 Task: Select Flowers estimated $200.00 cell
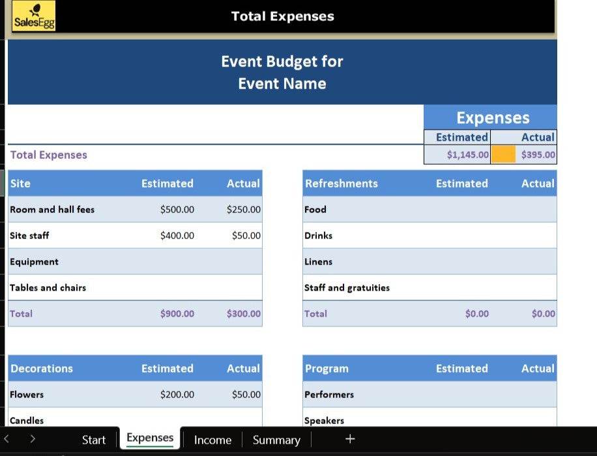coord(177,395)
